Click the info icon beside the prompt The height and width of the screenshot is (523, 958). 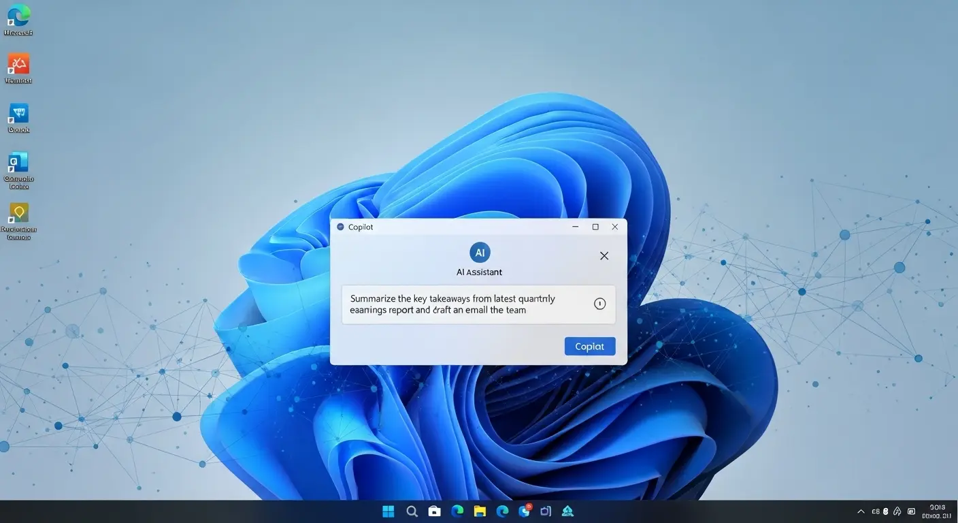(599, 304)
